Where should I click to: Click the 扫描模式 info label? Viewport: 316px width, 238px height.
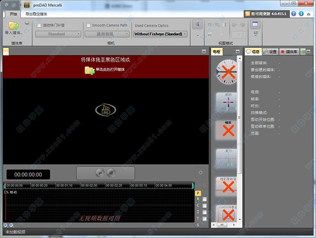coord(259,113)
